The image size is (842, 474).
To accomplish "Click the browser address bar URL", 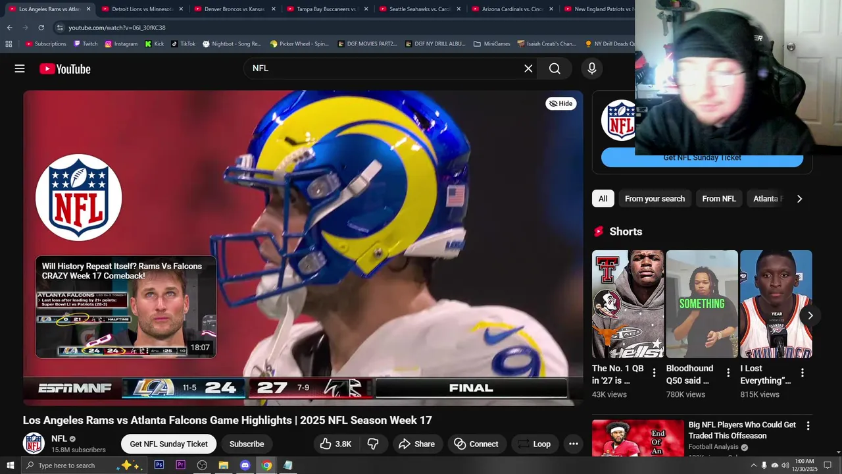I will 117,28.
